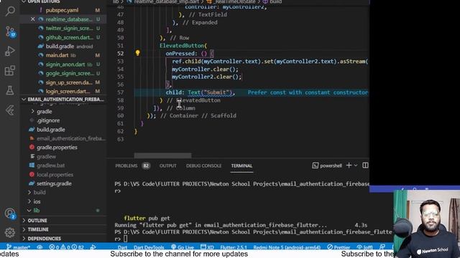Image resolution: width=460 pixels, height=258 pixels.
Task: Switch to the DEBUG CONSOLE tab
Action: pyautogui.click(x=203, y=166)
